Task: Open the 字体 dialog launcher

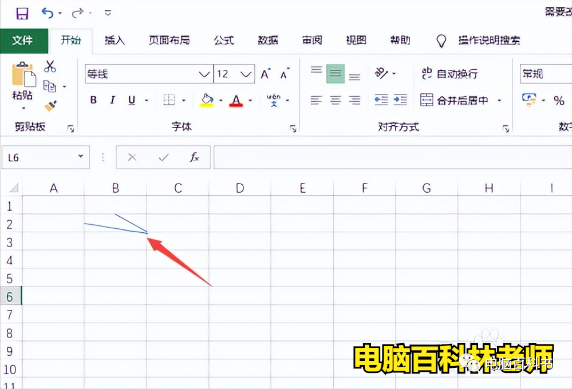Action: [x=293, y=128]
